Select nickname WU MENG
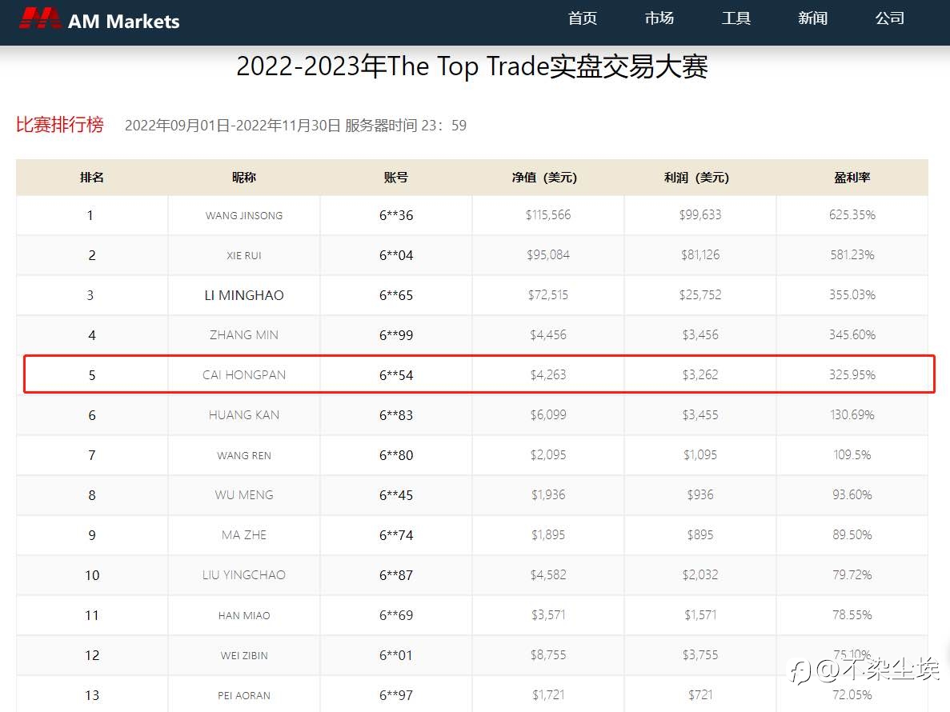The width and height of the screenshot is (950, 712). [244, 494]
